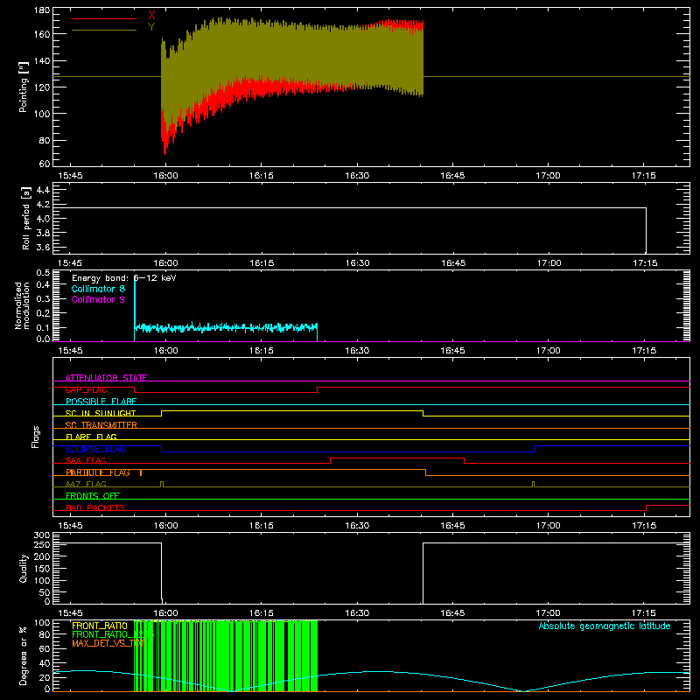Screen dimensions: 700x700
Task: Click the Pointing axis title
Action: pyautogui.click(x=24, y=87)
